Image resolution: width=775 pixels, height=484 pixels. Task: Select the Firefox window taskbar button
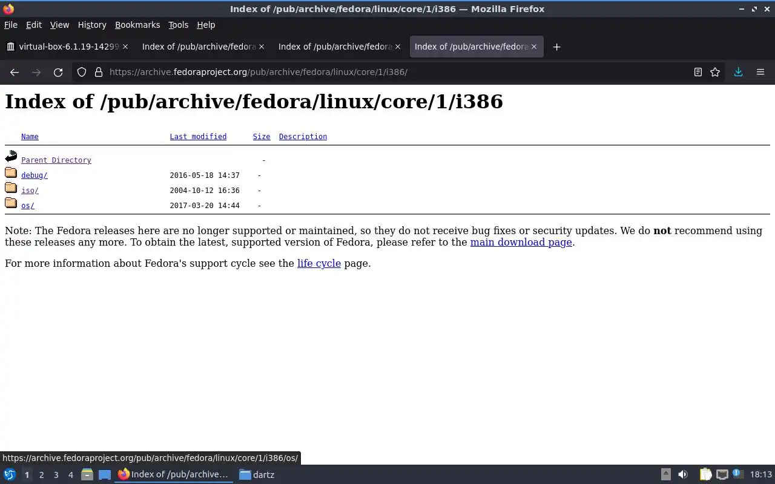coord(174,474)
